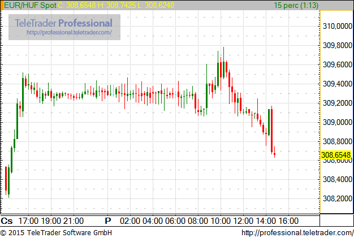Click the long red candle after 14:00
Image resolution: width=354 pixels, height=238 pixels.
pos(271,131)
